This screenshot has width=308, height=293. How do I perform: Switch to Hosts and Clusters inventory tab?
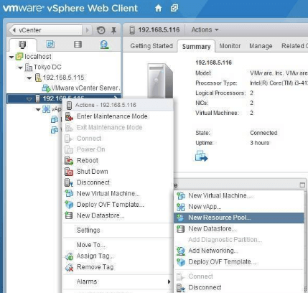click(22, 45)
